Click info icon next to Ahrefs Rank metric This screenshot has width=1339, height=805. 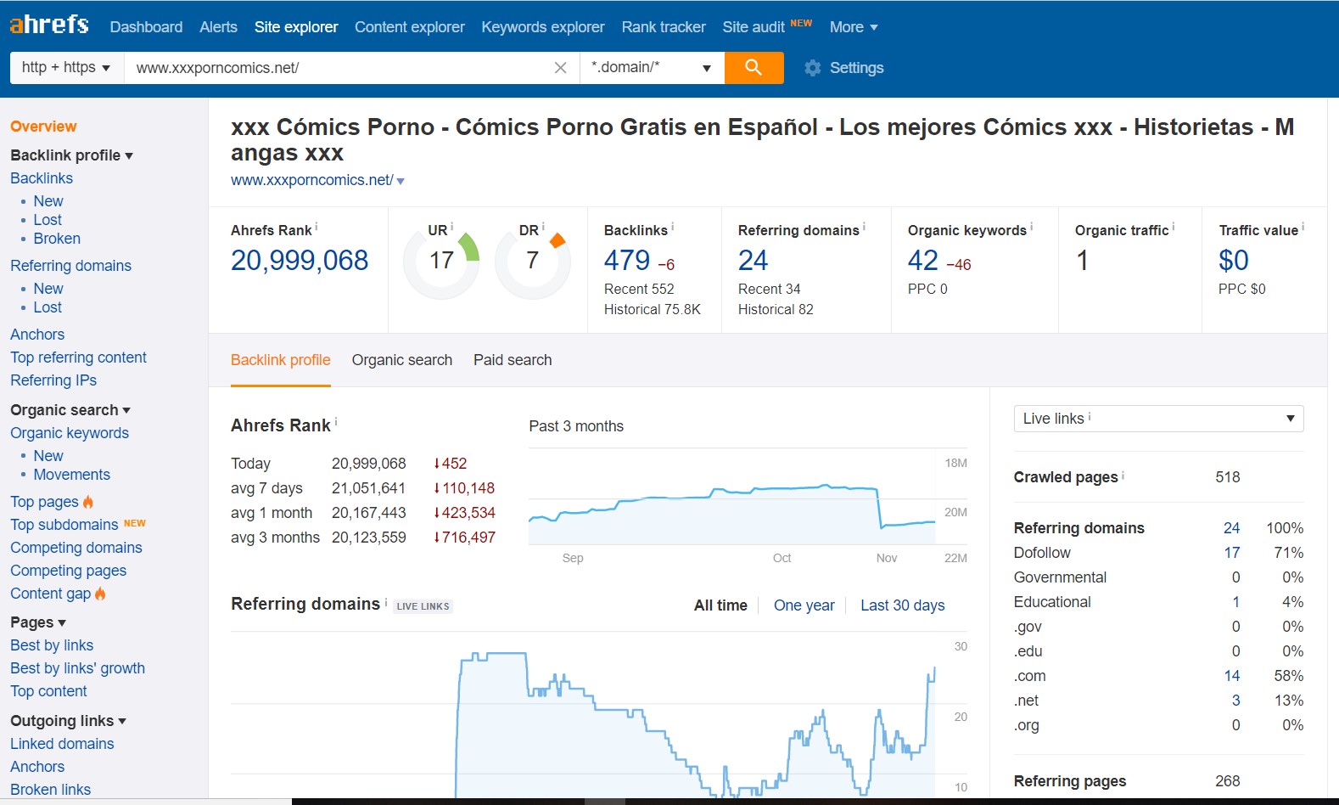point(317,227)
